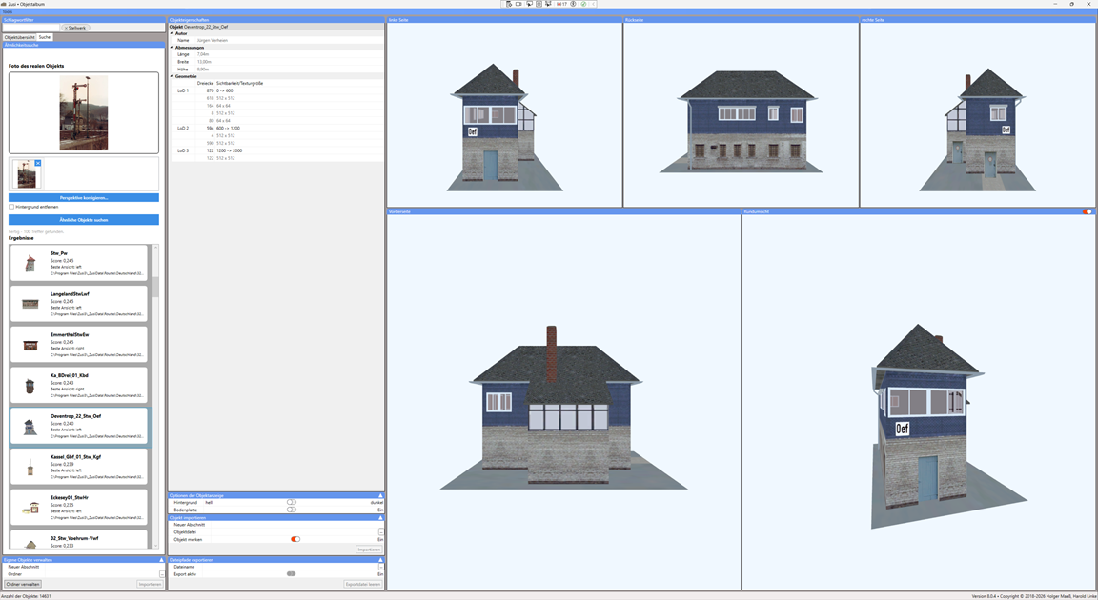Image resolution: width=1098 pixels, height=600 pixels.
Task: Focus the Schlagwortfilter text input
Action: (32, 28)
